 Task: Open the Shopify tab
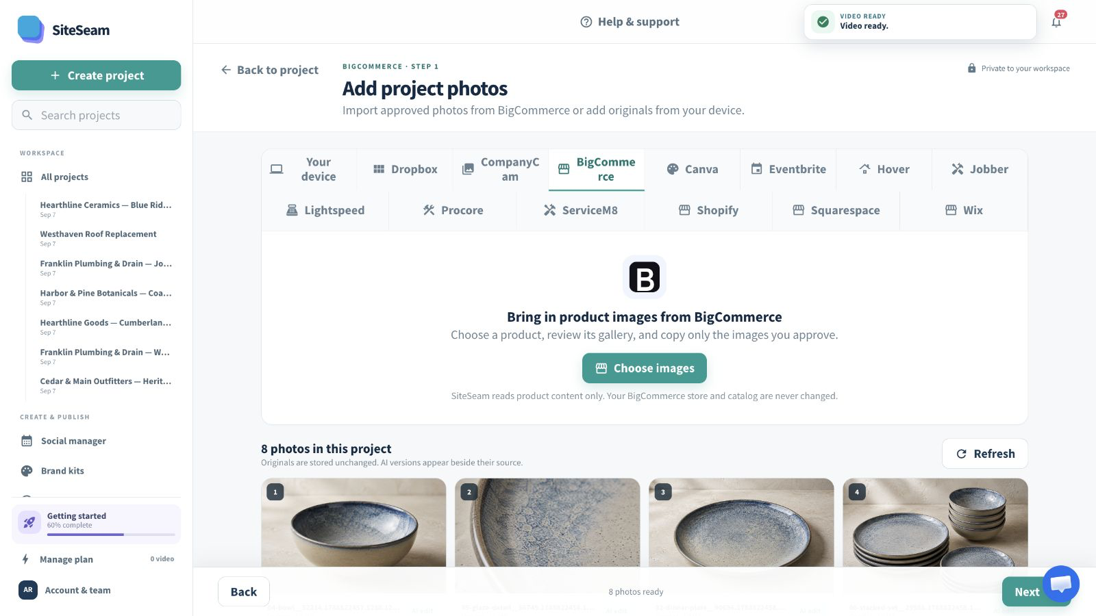[x=708, y=210]
